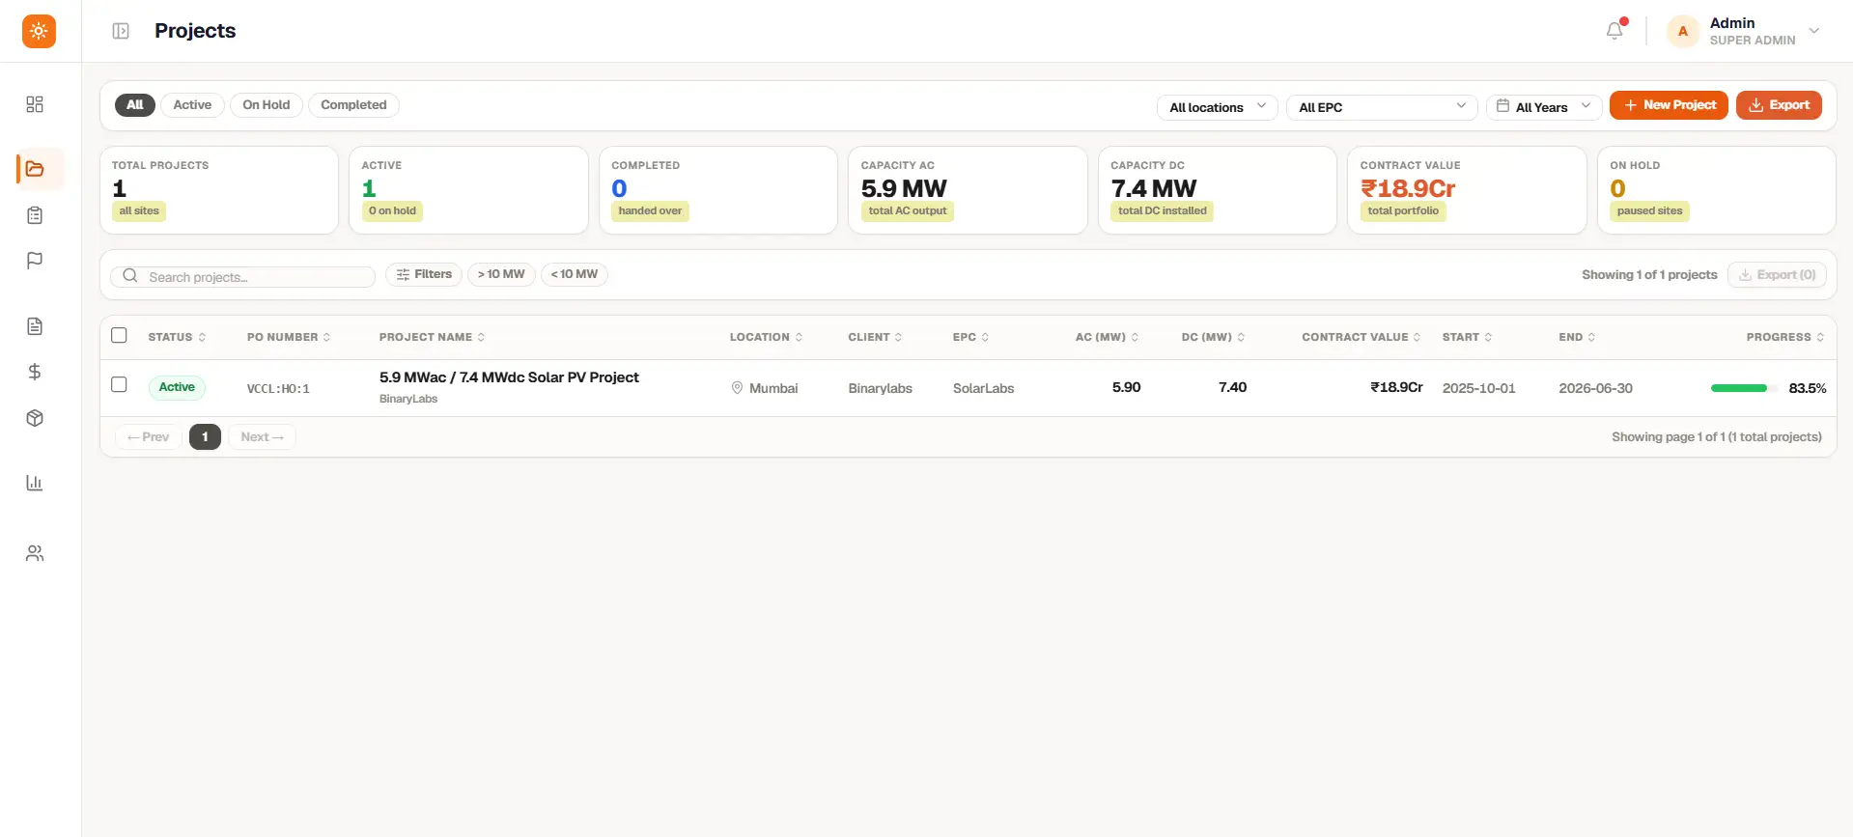This screenshot has height=837, width=1853.
Task: Open the flag icon in sidebar
Action: (35, 261)
